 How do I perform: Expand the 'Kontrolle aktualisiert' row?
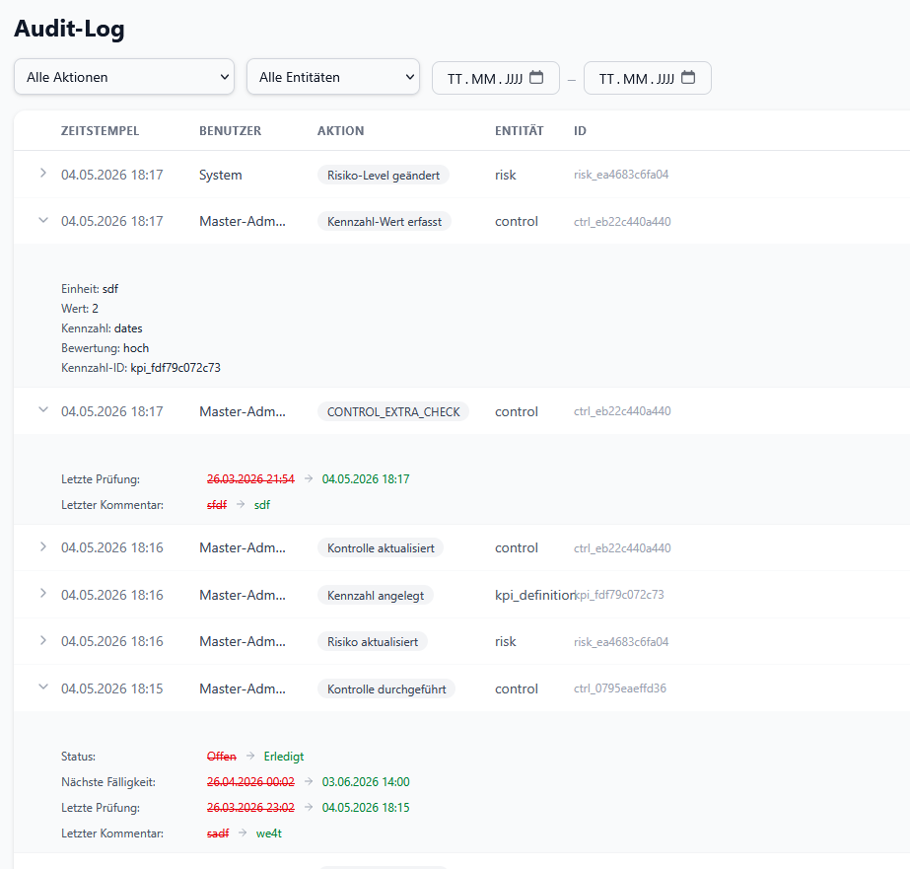pos(43,546)
